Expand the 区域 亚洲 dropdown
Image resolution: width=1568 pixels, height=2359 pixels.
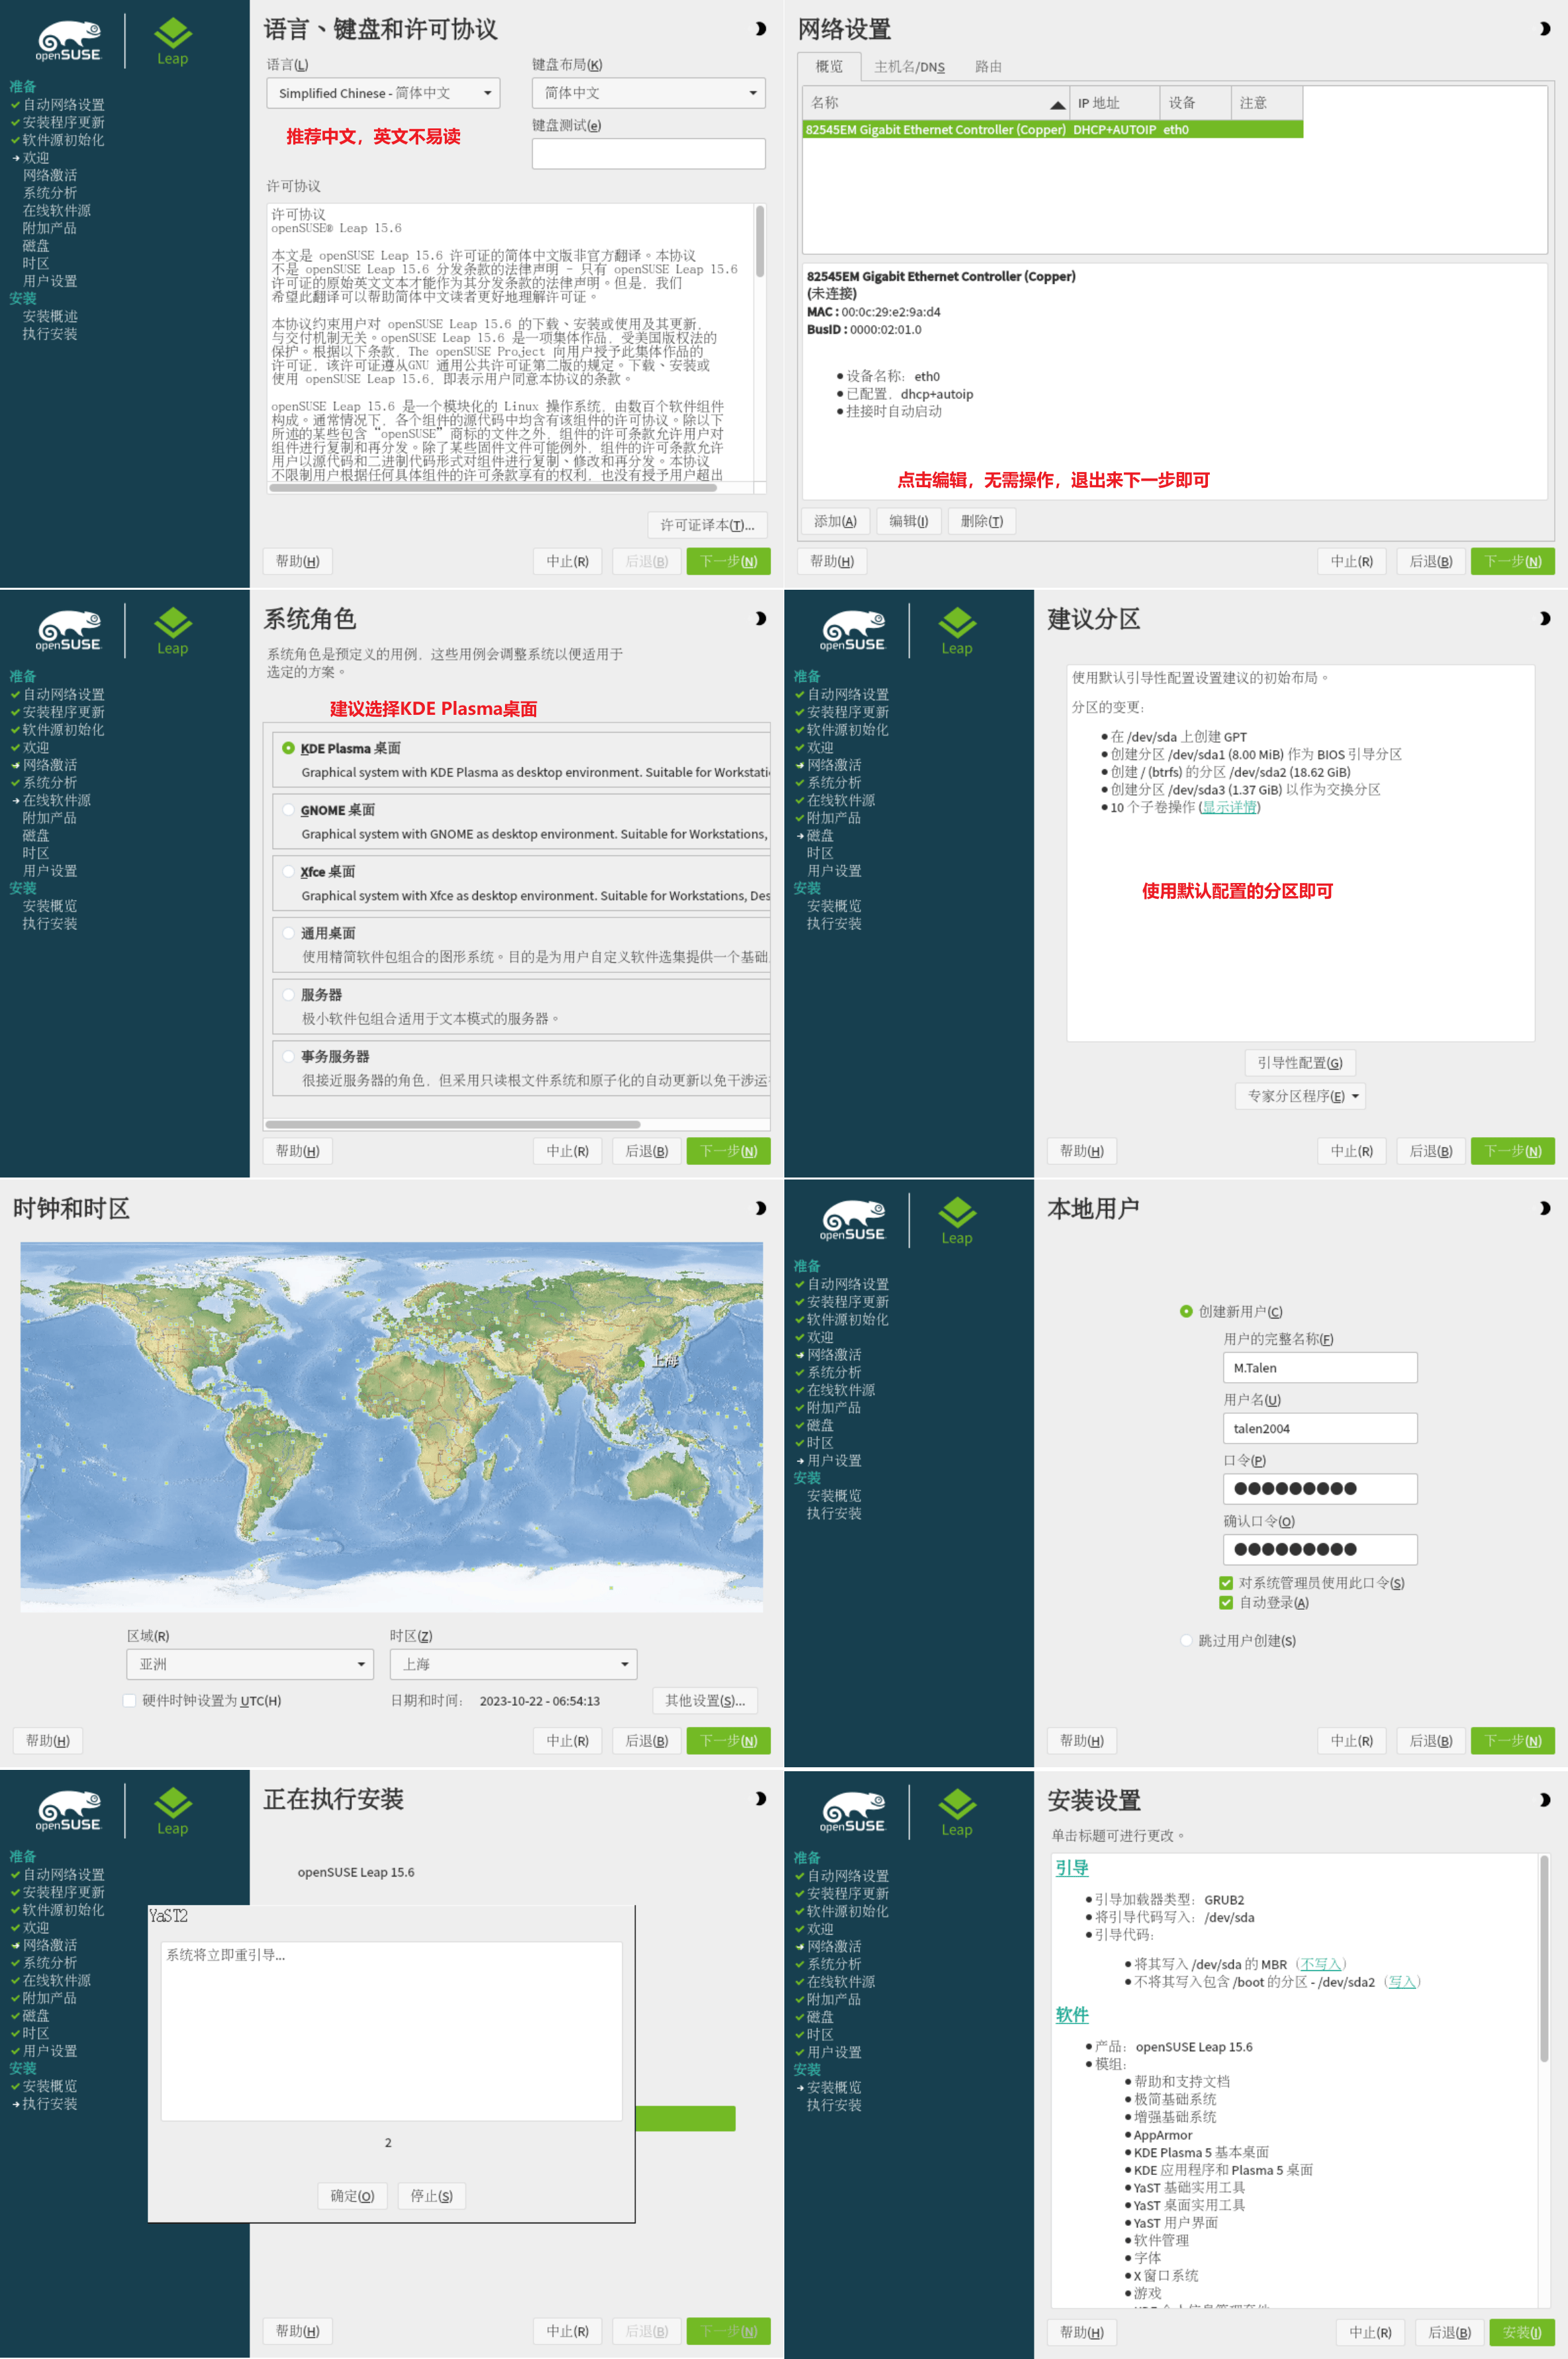[x=249, y=1664]
